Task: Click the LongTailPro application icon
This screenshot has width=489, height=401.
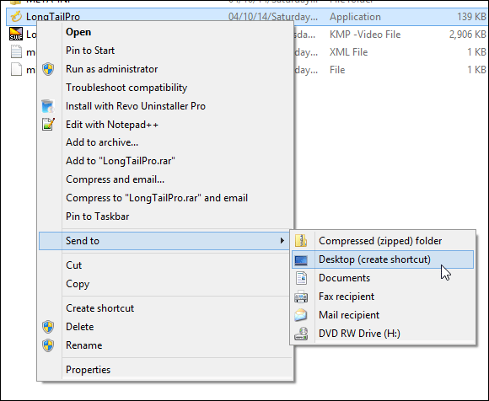Action: pyautogui.click(x=16, y=17)
